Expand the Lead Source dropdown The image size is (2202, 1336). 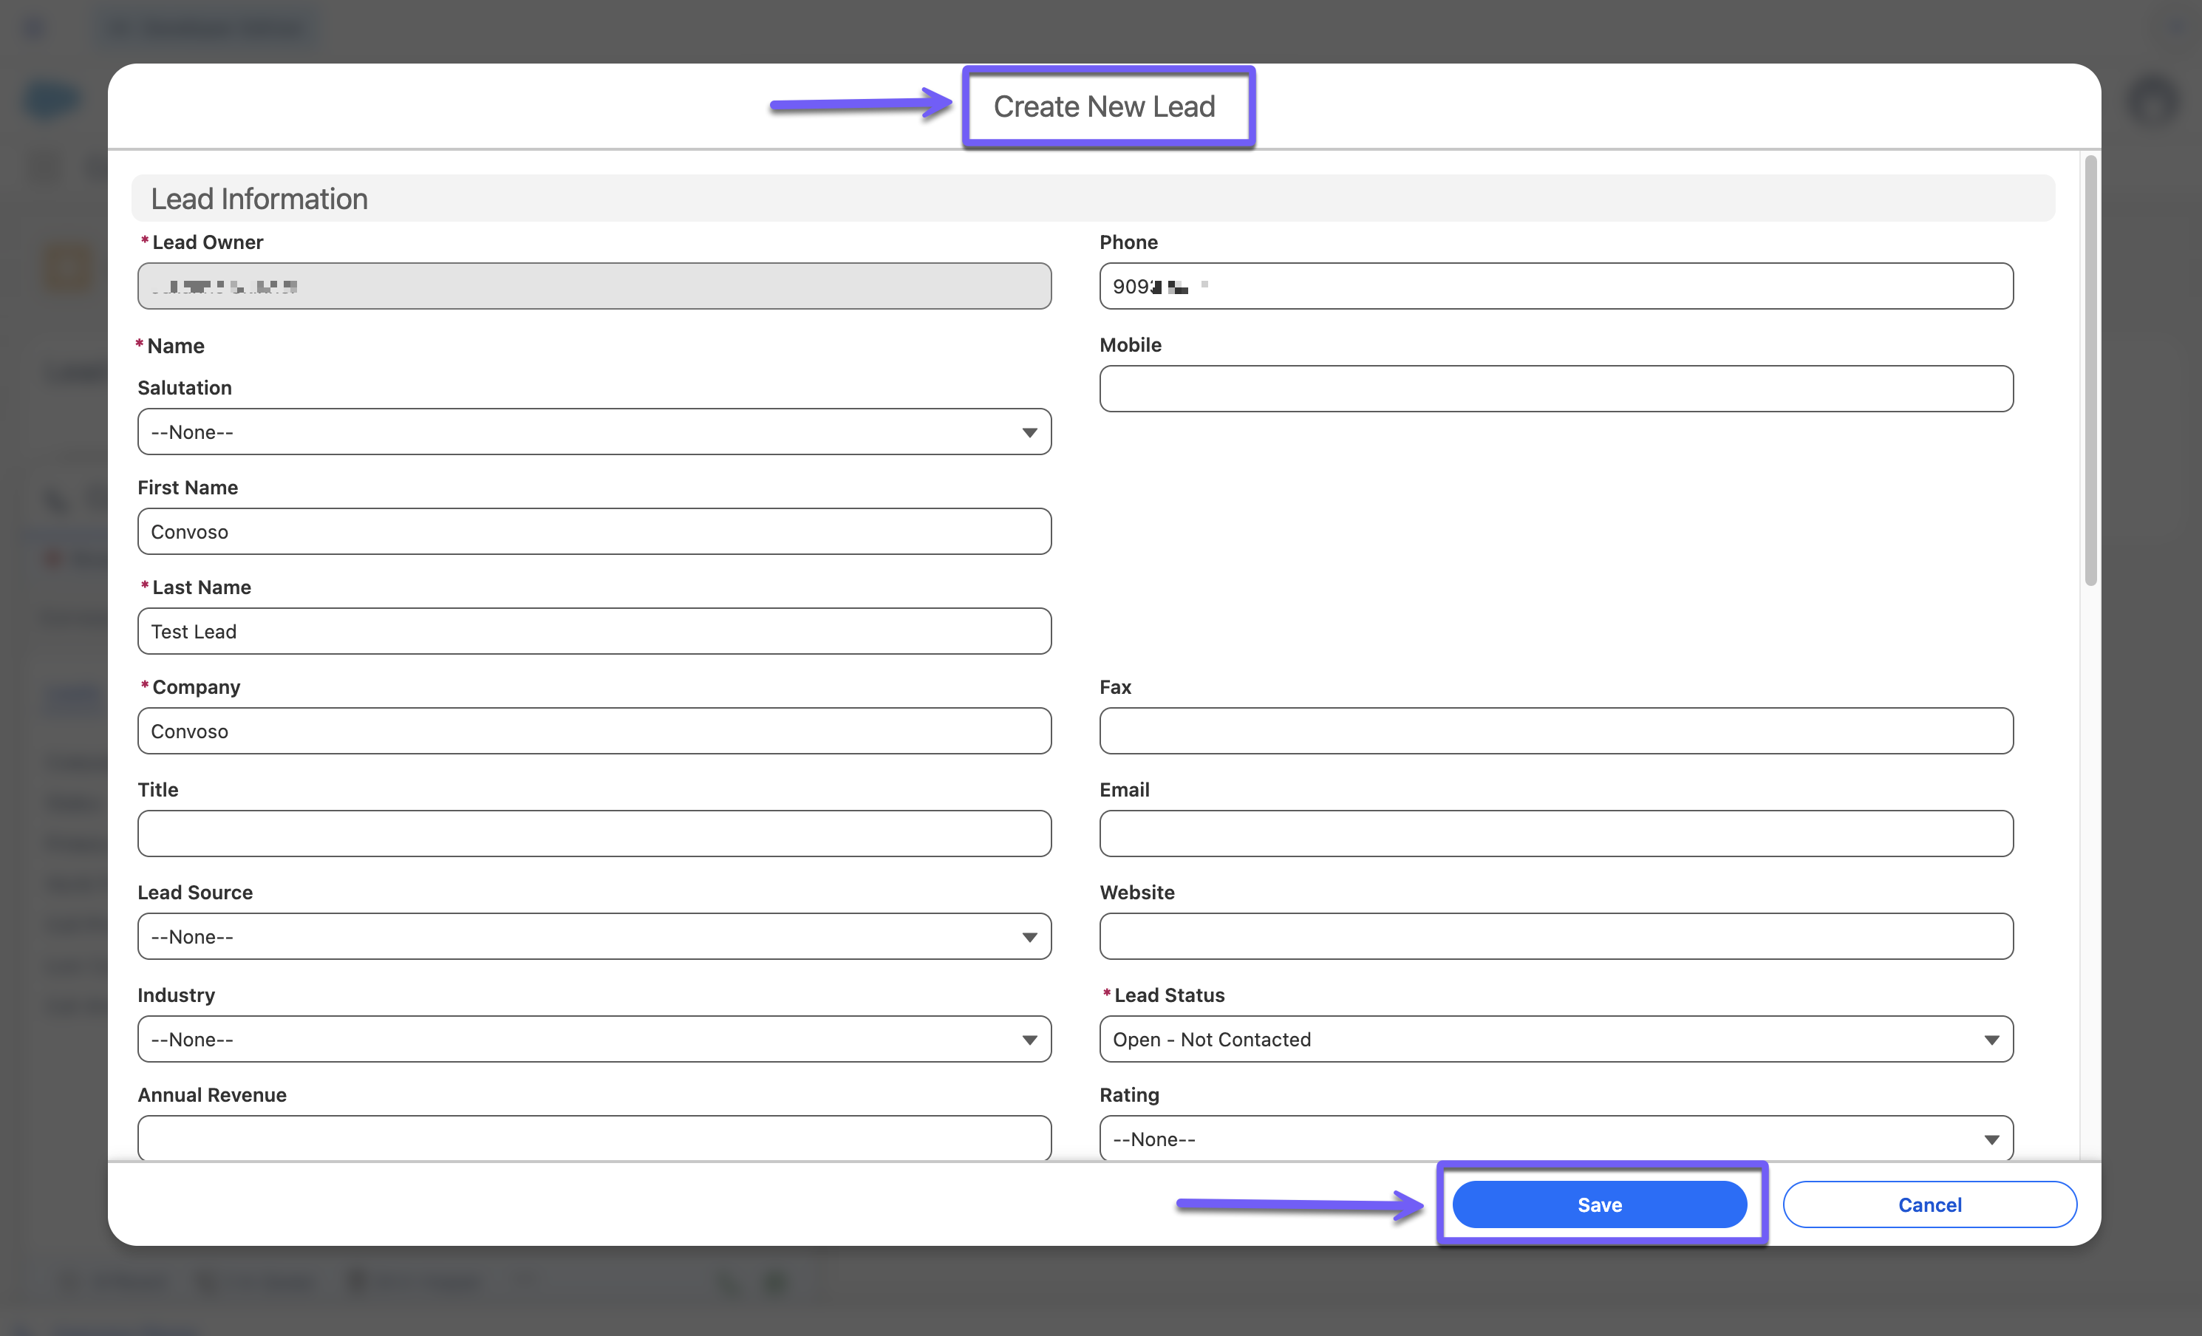[x=593, y=936]
